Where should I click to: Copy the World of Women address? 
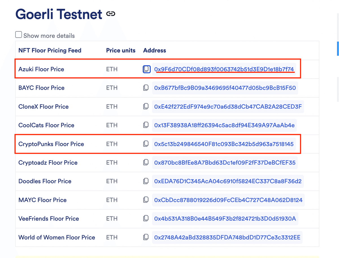146,237
